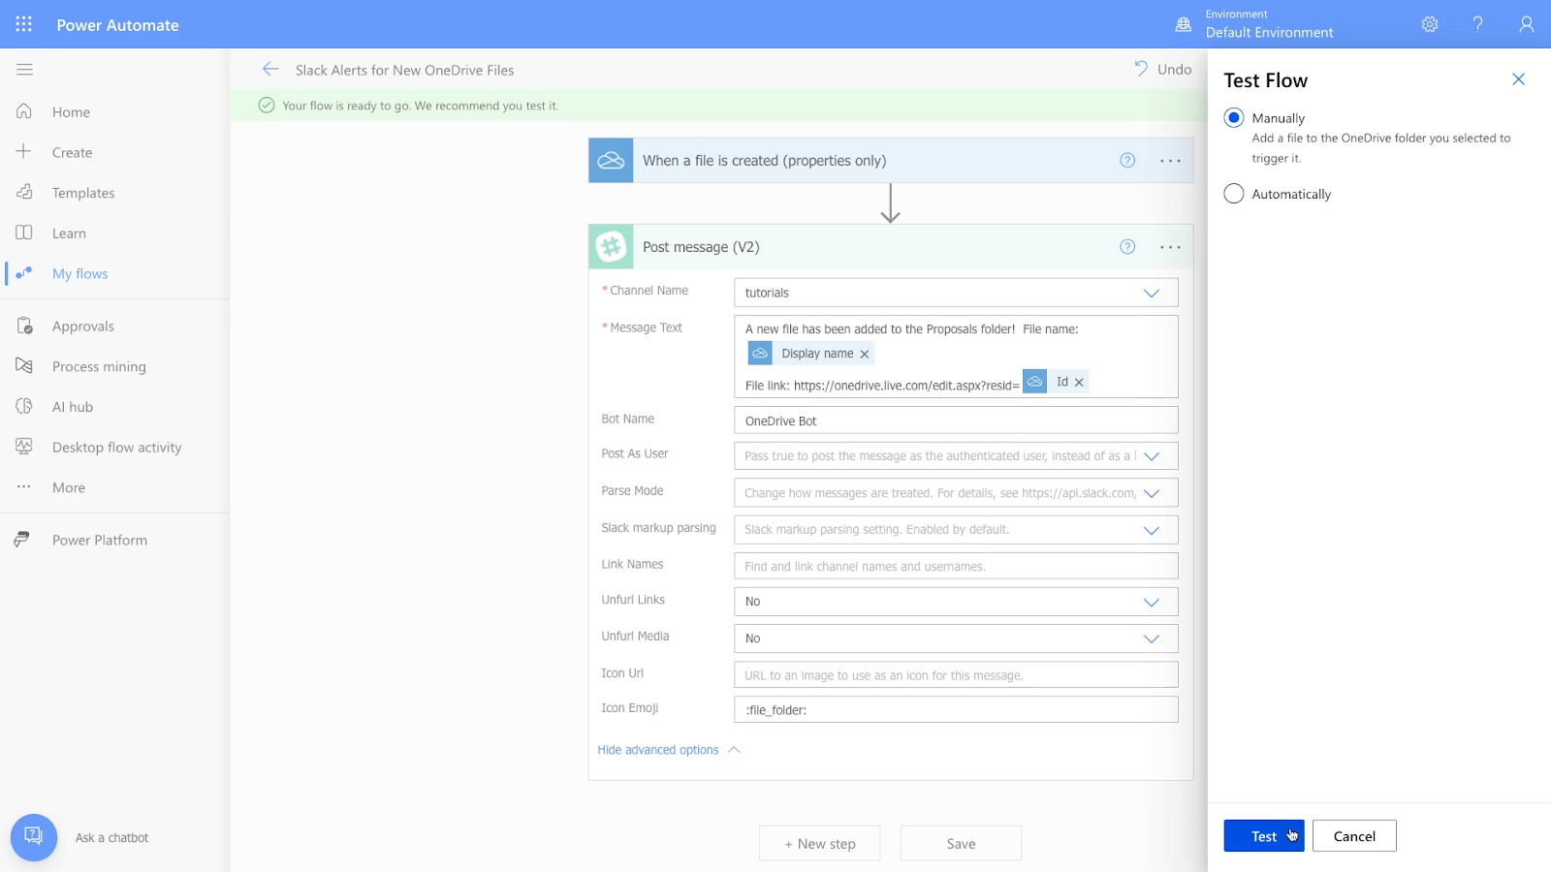Open help for the OneDrive trigger step
This screenshot has height=872, width=1551.
coord(1127,161)
